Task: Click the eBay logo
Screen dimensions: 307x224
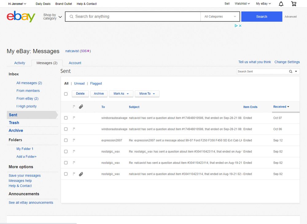Action: tap(21, 17)
